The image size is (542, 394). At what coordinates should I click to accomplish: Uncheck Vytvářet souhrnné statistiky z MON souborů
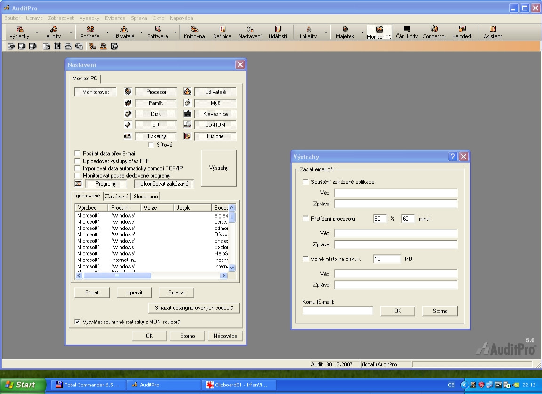[x=78, y=322]
